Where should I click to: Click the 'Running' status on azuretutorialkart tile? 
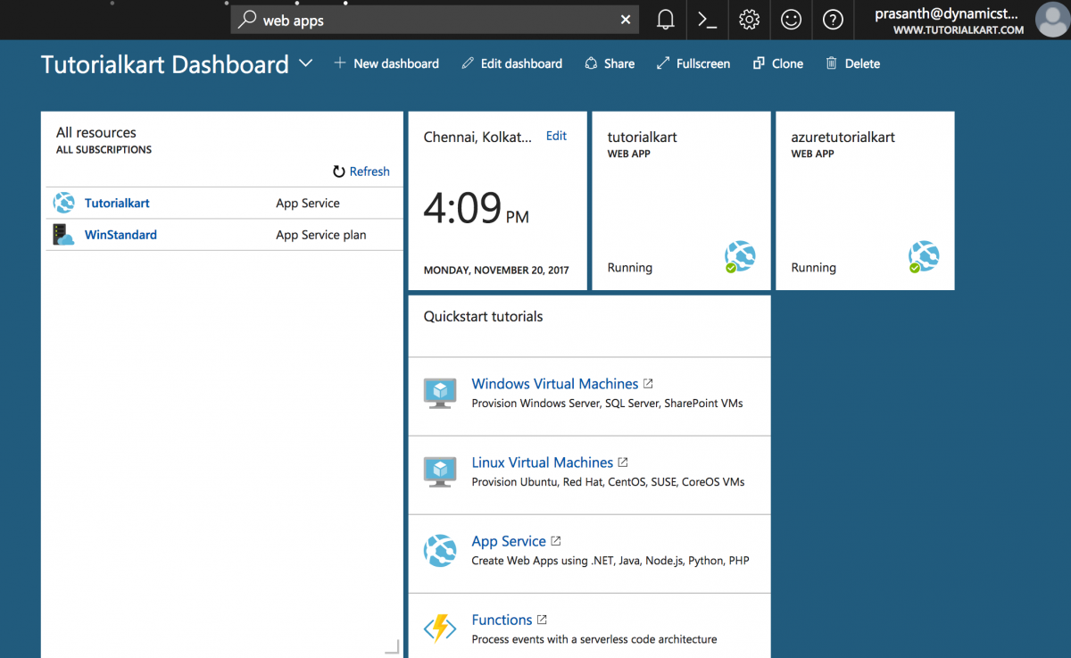[814, 268]
